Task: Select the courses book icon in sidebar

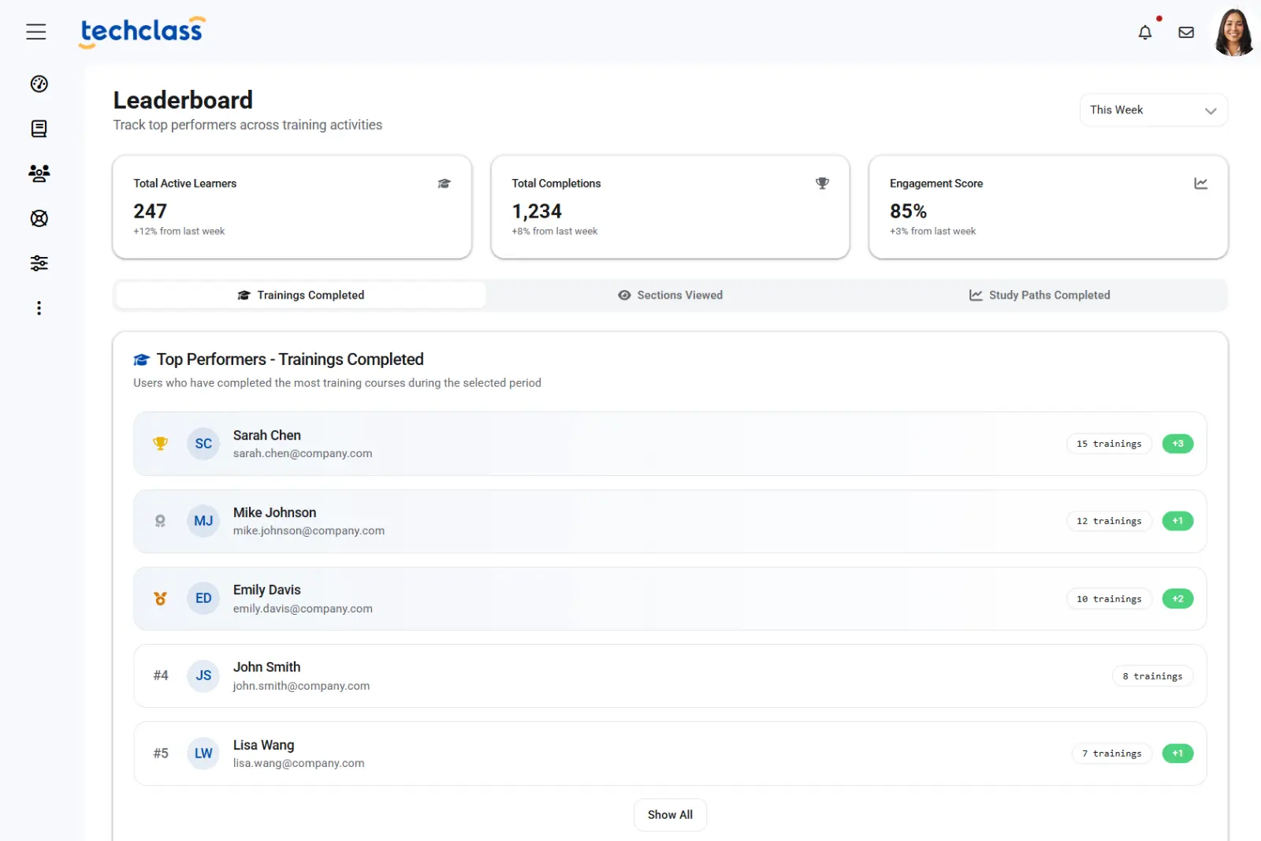Action: coord(39,128)
